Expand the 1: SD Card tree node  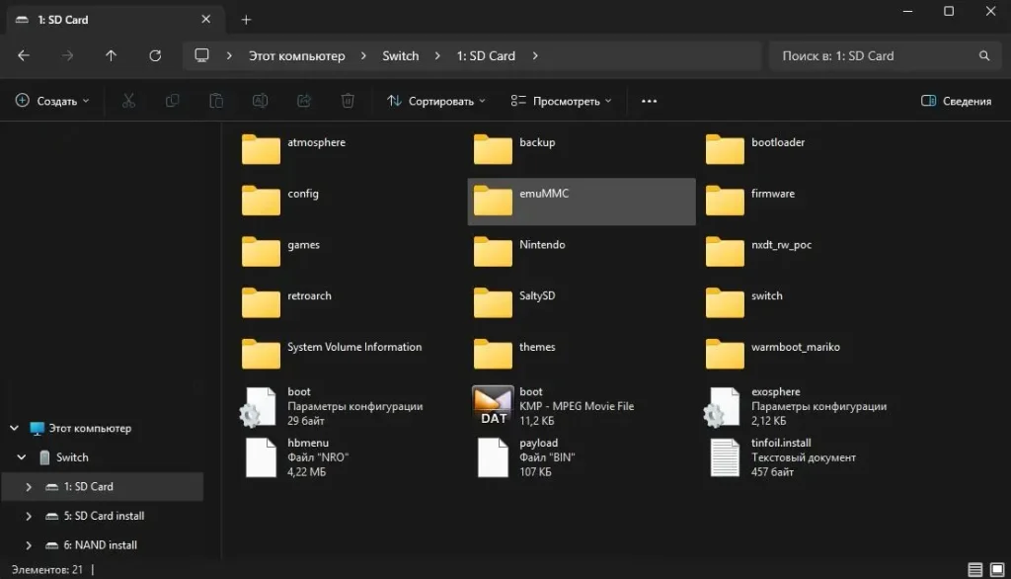[x=29, y=487]
